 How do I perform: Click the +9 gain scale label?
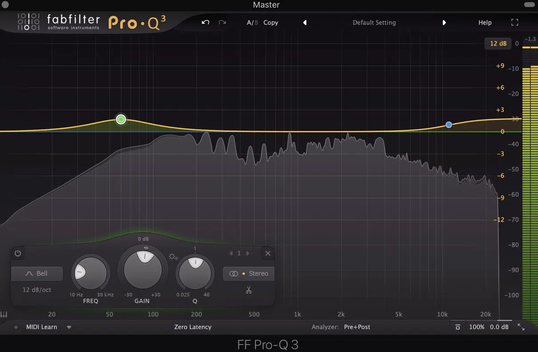[500, 66]
